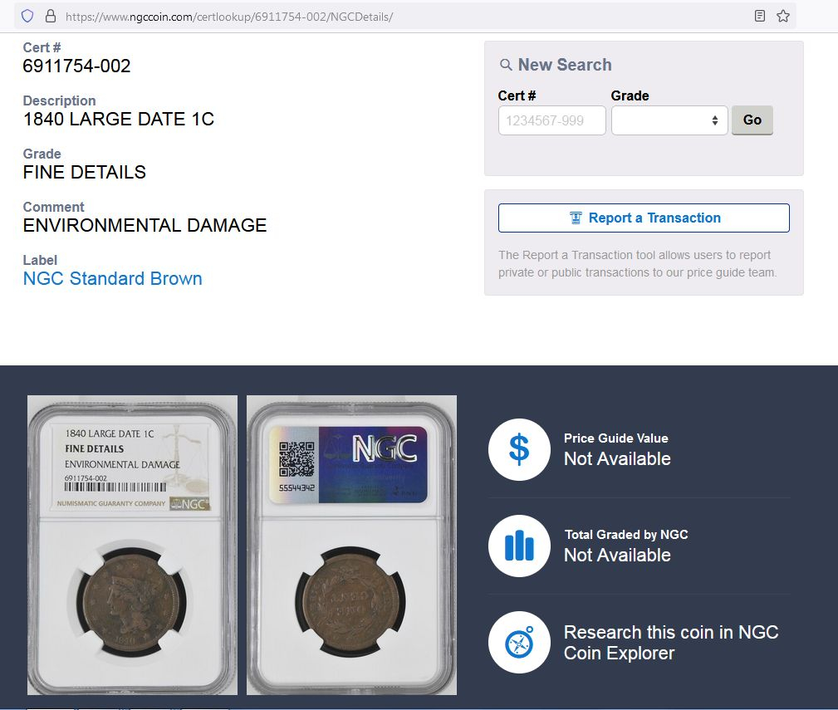Click the Go button

(752, 120)
